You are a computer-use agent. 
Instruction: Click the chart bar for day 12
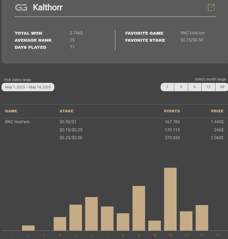[x=186, y=221]
